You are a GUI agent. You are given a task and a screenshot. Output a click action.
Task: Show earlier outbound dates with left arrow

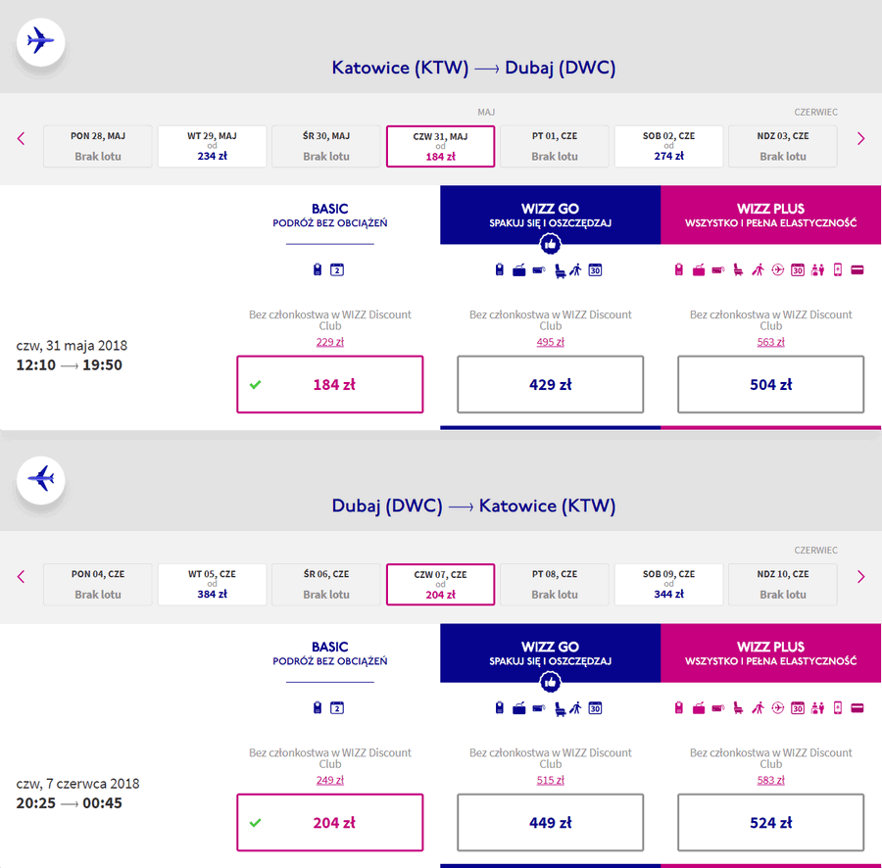pos(21,138)
